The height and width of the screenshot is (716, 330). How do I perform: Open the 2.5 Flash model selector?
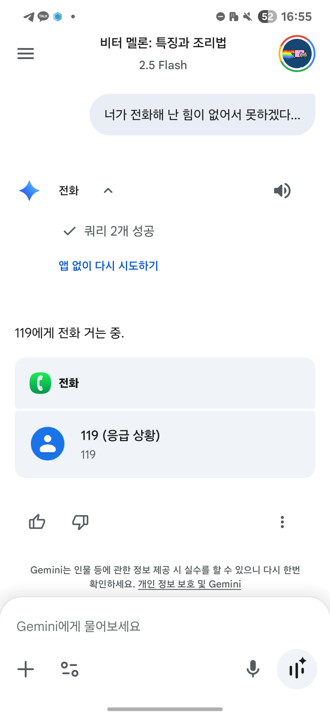click(x=163, y=65)
